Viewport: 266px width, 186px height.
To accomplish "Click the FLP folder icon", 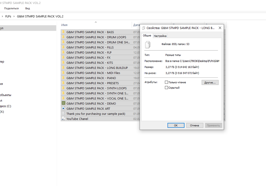I will point(63,52).
